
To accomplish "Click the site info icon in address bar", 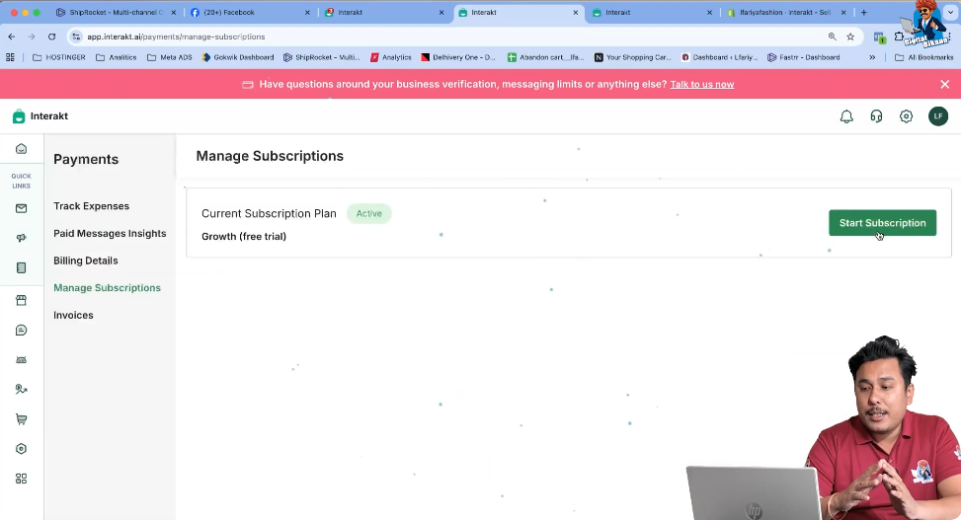I will 76,37.
